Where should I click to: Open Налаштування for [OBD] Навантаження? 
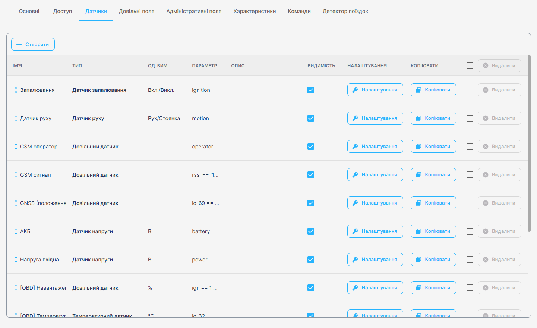tap(375, 288)
